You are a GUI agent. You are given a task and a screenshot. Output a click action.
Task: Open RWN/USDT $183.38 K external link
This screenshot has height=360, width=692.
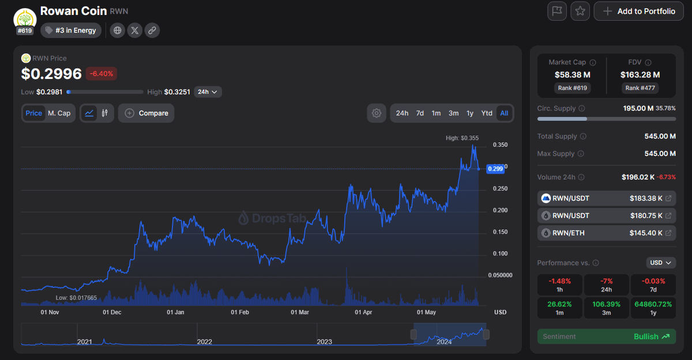668,199
